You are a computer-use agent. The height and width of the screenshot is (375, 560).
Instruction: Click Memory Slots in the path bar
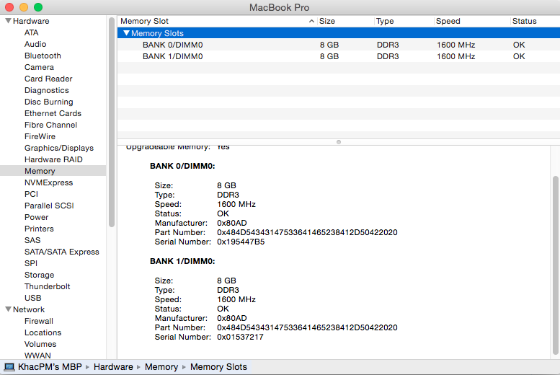point(218,367)
